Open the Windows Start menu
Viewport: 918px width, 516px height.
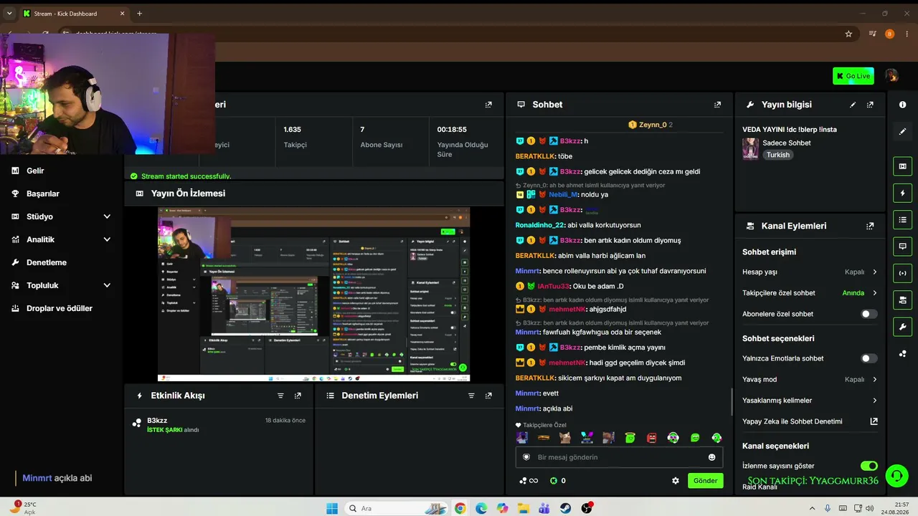tap(332, 508)
